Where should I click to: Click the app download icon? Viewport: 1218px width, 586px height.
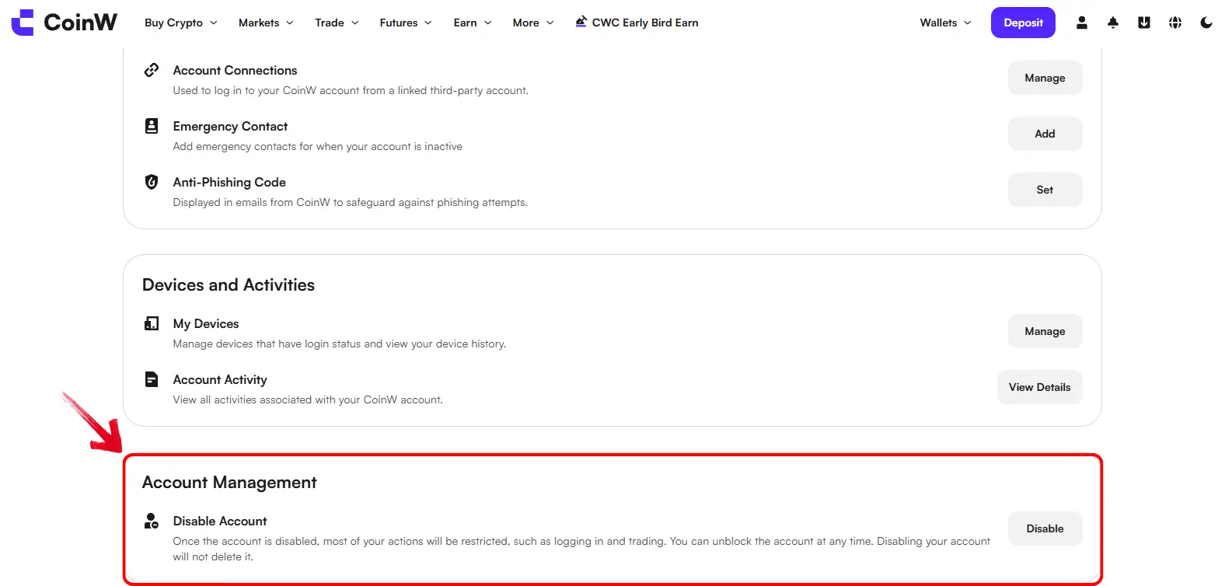coord(1144,23)
